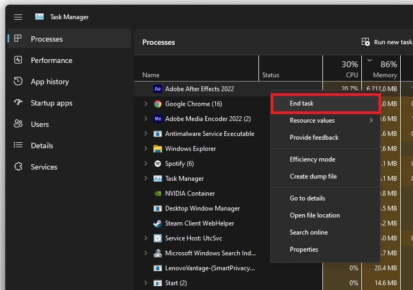
Task: Open App history in sidebar
Action: (x=50, y=82)
